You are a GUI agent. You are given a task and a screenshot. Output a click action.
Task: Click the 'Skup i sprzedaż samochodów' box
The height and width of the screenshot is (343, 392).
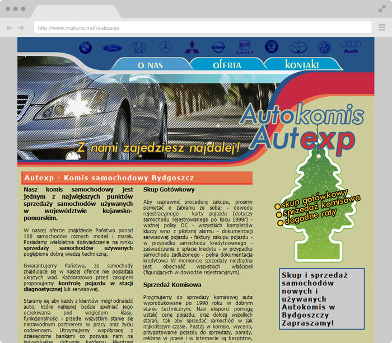[322, 299]
